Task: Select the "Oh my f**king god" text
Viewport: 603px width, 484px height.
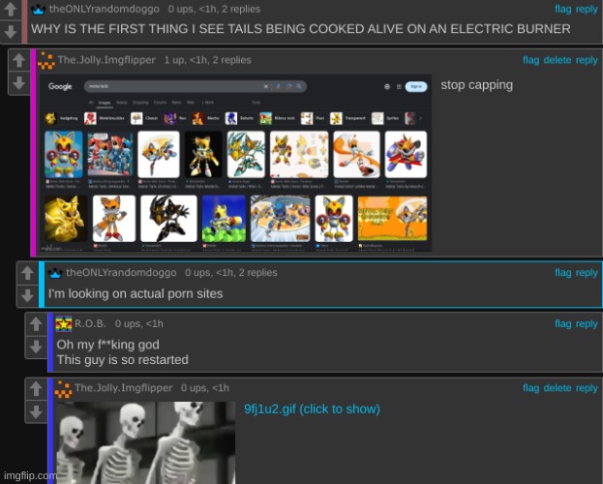Action: pyautogui.click(x=107, y=345)
